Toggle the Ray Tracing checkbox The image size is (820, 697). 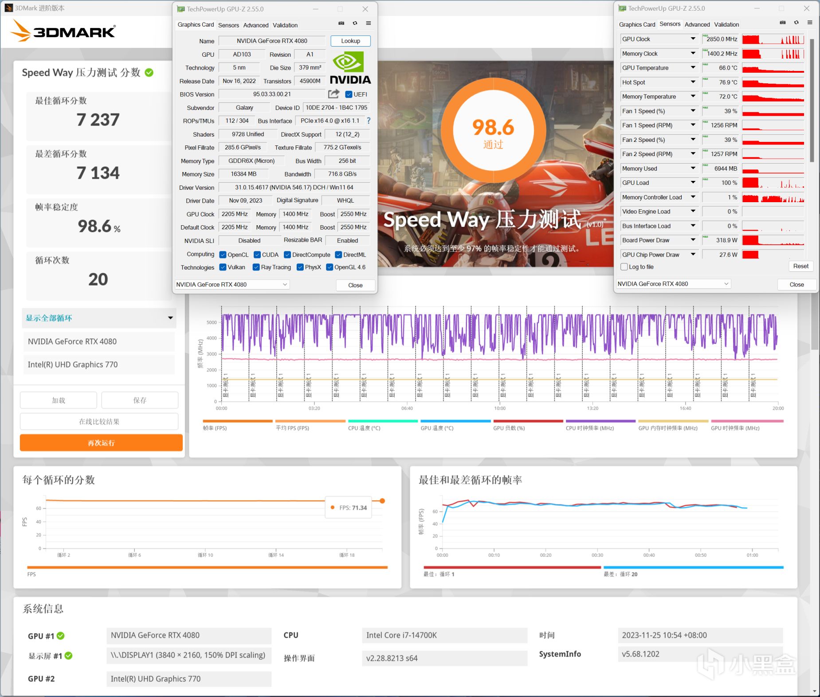[256, 267]
